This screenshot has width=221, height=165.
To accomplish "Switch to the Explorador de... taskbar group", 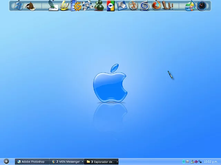I will (x=101, y=162).
